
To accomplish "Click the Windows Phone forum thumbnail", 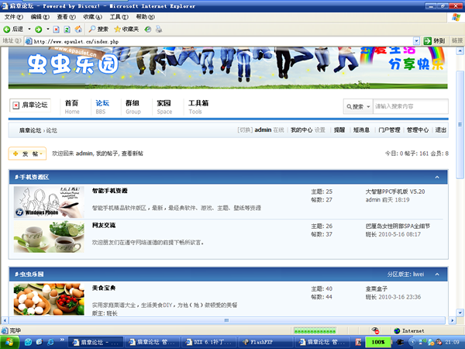I will click(49, 202).
